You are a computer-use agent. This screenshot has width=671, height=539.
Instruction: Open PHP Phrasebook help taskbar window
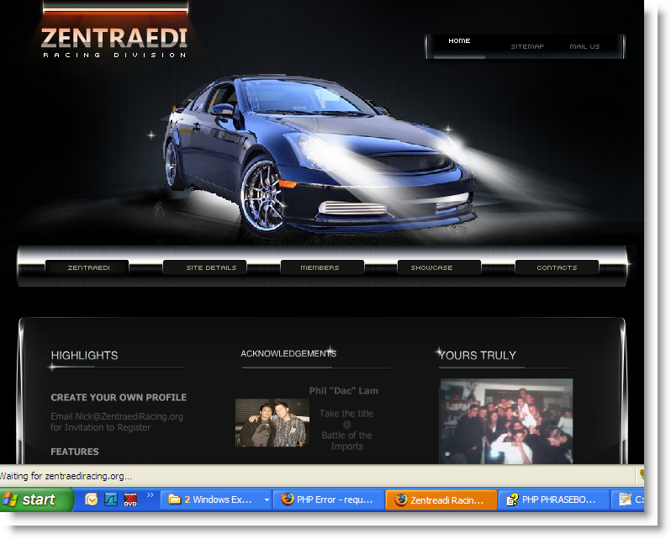click(x=553, y=499)
